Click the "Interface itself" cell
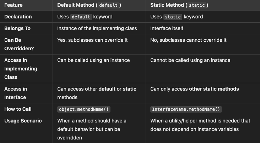The image size is (260, 143). (167, 28)
